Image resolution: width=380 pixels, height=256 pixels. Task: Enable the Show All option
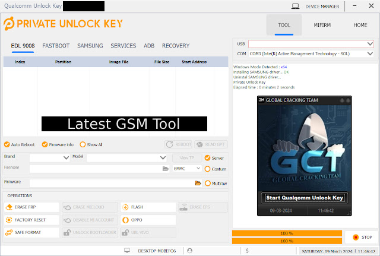[91, 144]
